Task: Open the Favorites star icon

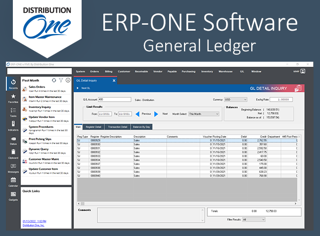Action: coord(13,96)
